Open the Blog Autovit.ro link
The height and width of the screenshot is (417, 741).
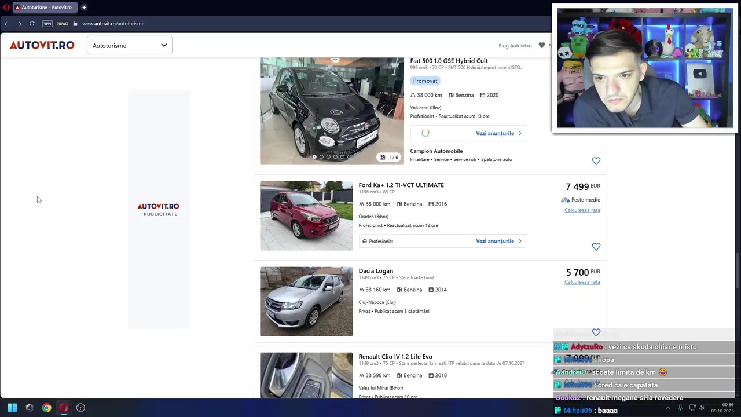click(515, 46)
